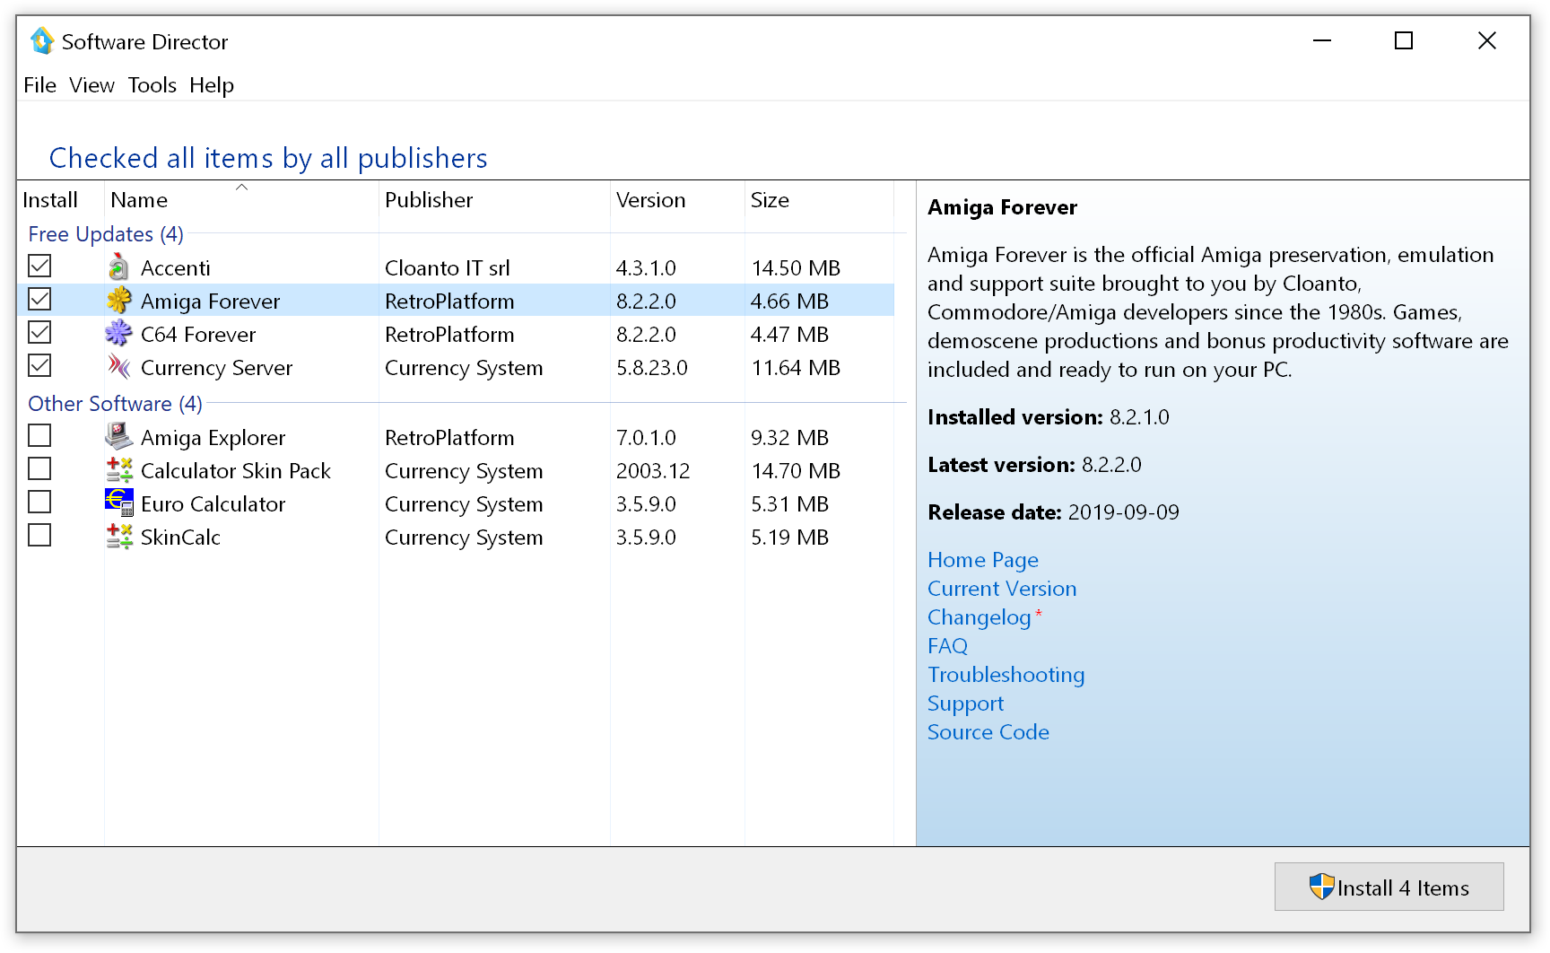Open the View menu
1550x953 pixels.
pyautogui.click(x=91, y=85)
